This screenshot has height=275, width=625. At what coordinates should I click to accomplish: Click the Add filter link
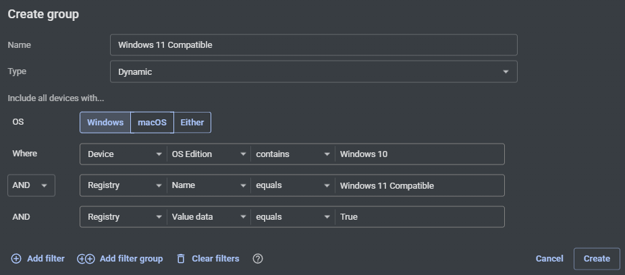(x=46, y=259)
